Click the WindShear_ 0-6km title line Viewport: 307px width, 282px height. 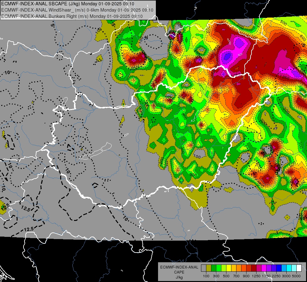pos(77,10)
